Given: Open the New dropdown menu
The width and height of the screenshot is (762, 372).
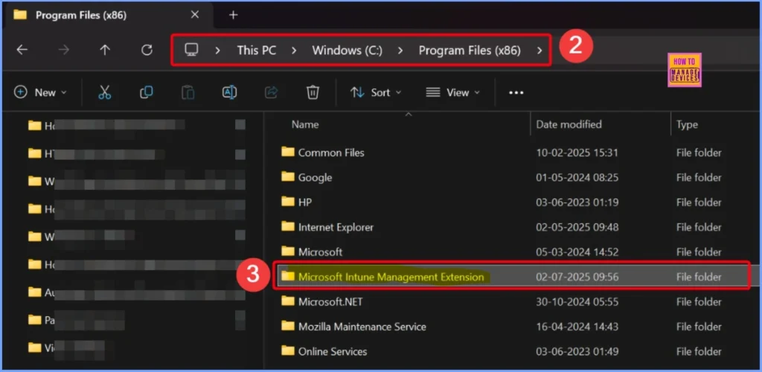Looking at the screenshot, I should 41,92.
